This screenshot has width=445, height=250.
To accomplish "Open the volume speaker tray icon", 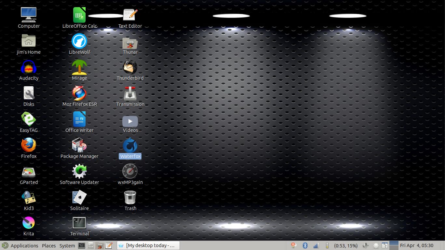I will click(x=366, y=245).
